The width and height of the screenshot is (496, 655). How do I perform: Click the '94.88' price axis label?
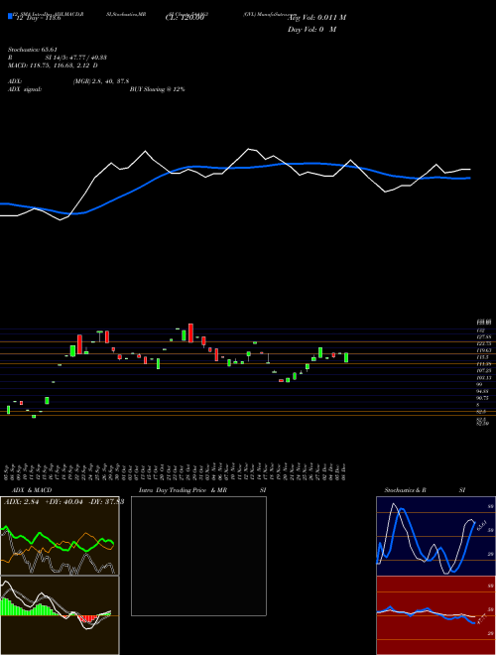[483, 391]
